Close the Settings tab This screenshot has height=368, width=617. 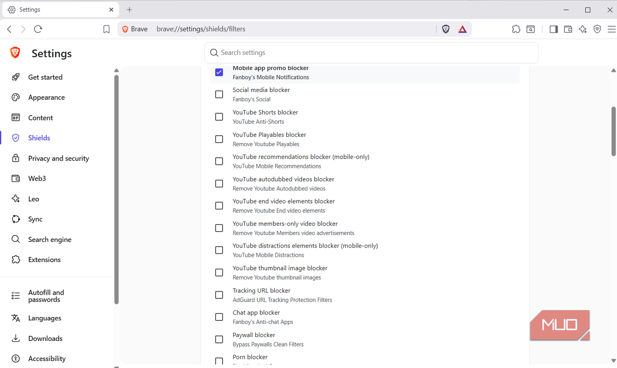pyautogui.click(x=111, y=10)
